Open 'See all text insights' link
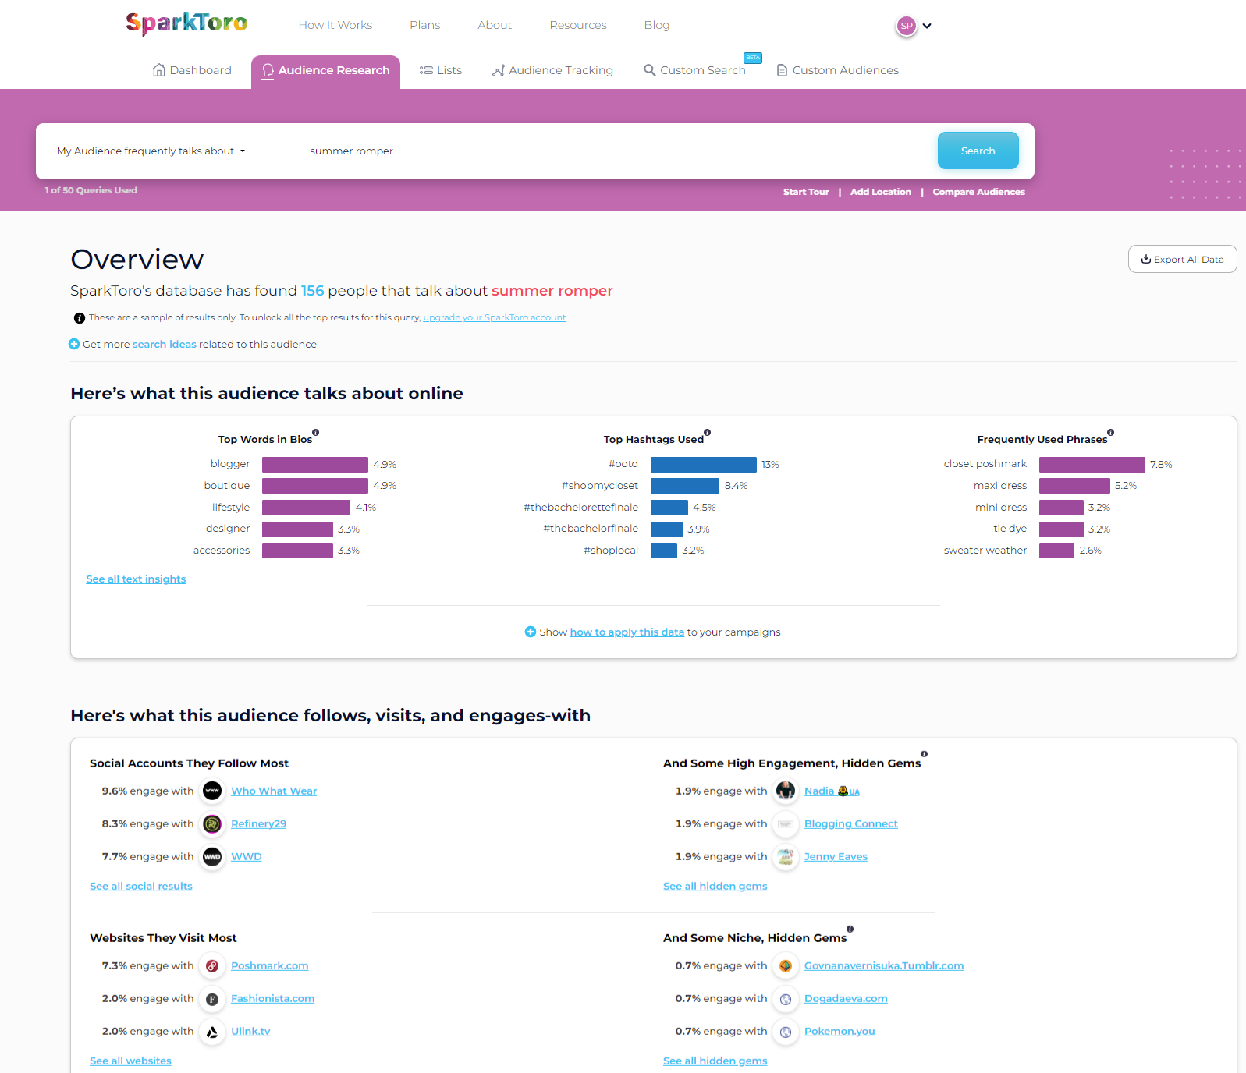Viewport: 1246px width, 1073px height. (x=136, y=579)
